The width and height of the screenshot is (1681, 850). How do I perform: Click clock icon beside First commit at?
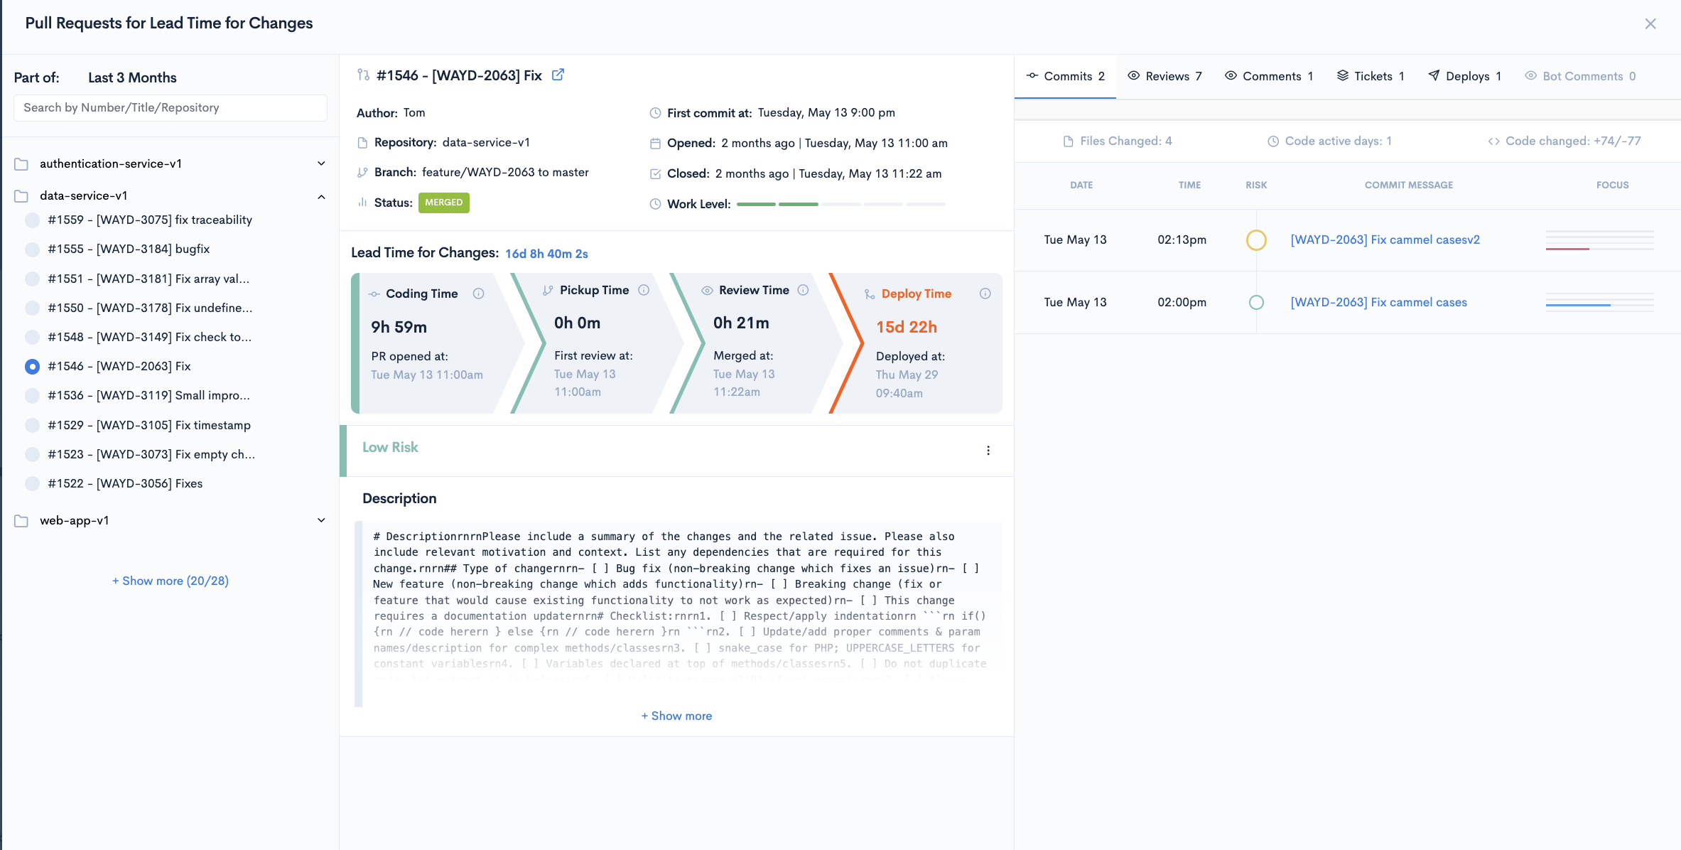click(655, 113)
